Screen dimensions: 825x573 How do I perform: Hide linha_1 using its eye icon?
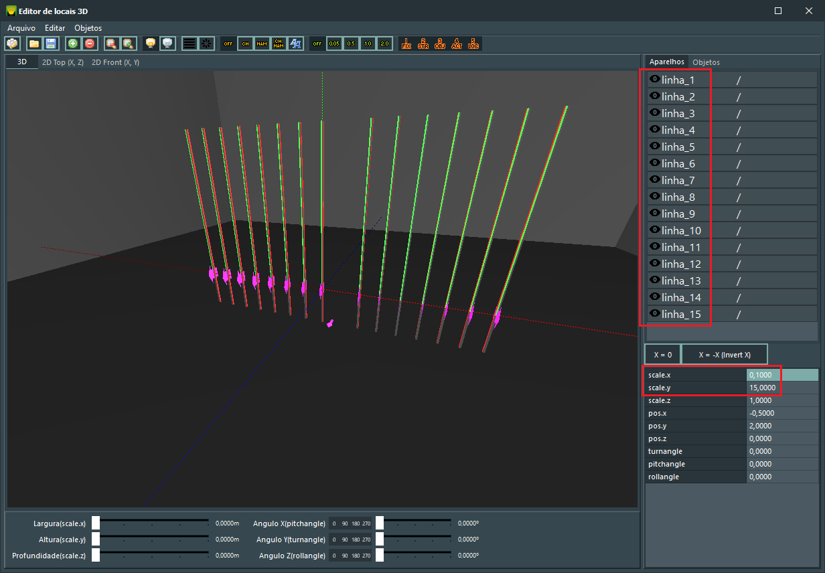coord(654,79)
